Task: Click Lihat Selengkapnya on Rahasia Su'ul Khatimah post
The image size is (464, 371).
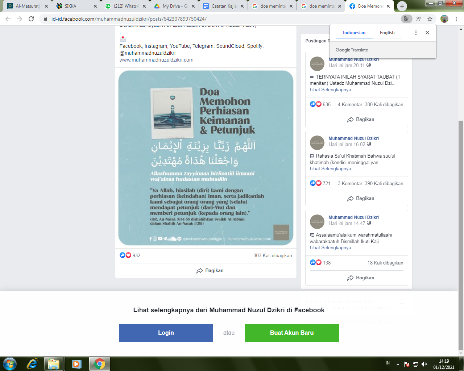Action: pos(330,168)
